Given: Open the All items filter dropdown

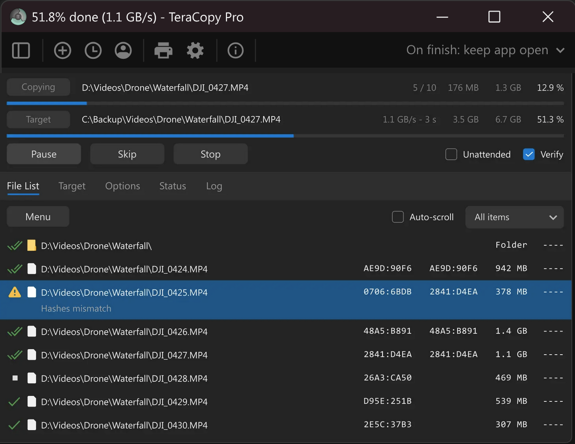Looking at the screenshot, I should (x=514, y=217).
